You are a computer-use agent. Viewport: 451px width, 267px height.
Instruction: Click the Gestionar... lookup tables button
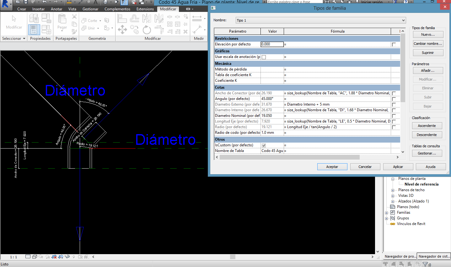coord(427,153)
